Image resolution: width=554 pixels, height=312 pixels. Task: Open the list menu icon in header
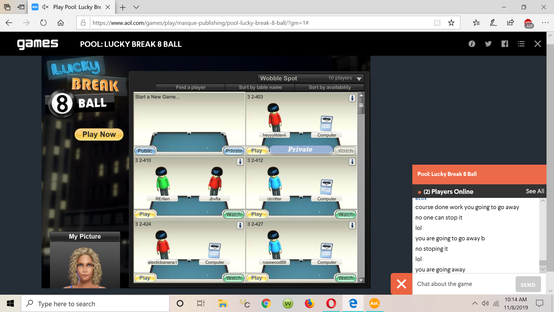pos(521,44)
